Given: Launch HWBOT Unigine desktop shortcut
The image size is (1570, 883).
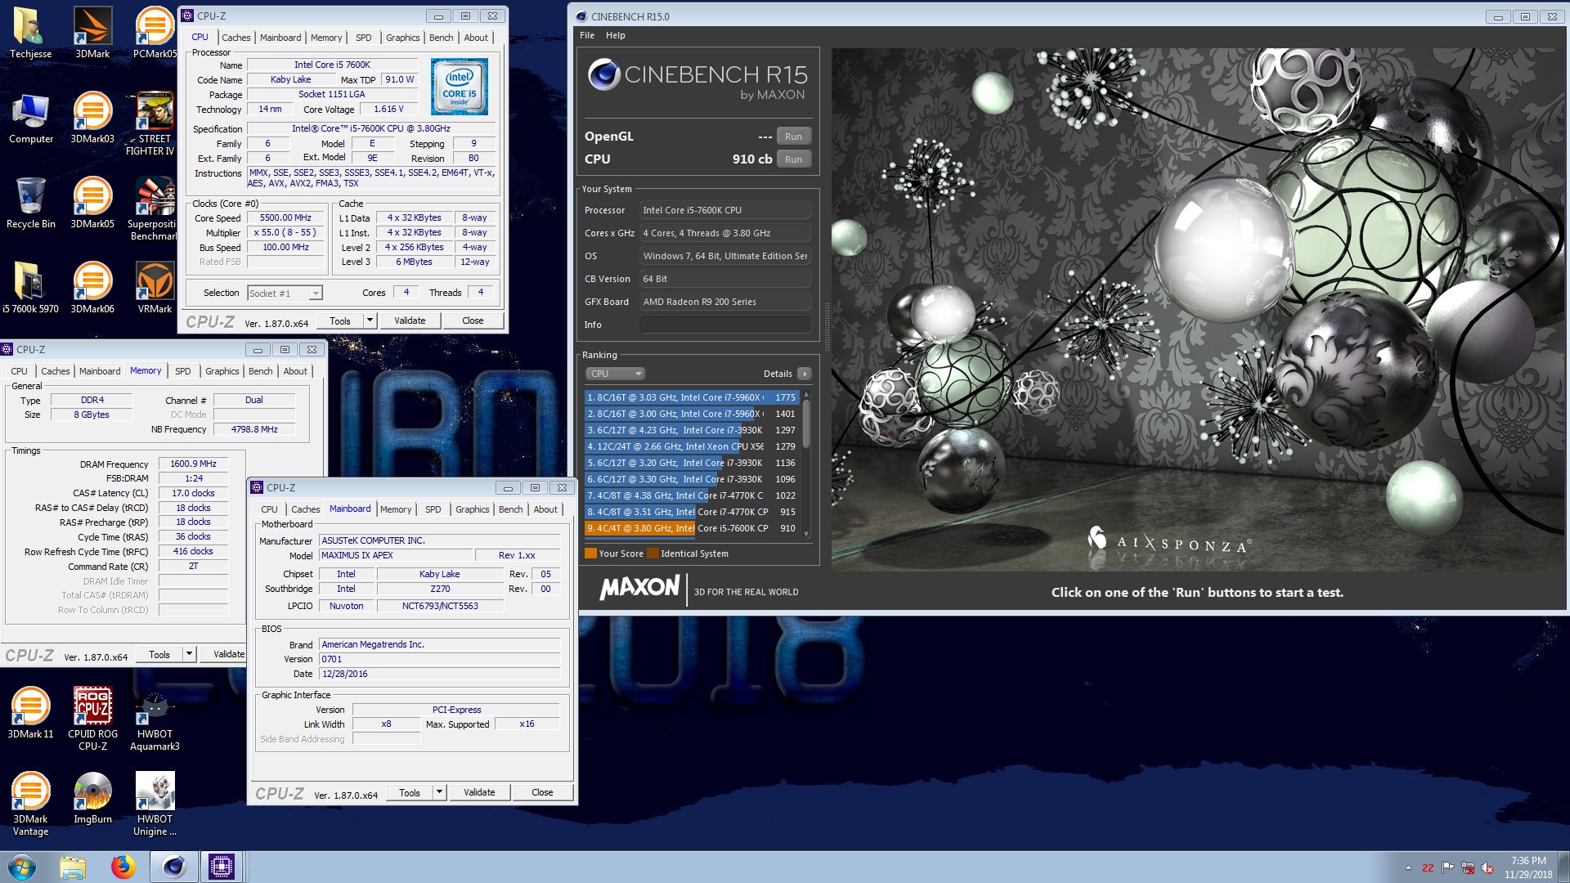Looking at the screenshot, I should pyautogui.click(x=155, y=803).
